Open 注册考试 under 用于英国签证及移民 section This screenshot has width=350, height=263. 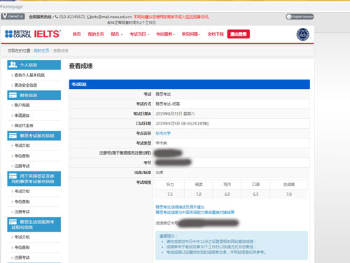click(x=22, y=212)
